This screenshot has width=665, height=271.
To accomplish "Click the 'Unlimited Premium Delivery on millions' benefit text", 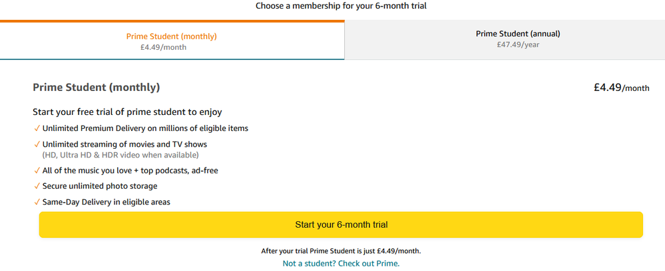I will [x=145, y=128].
